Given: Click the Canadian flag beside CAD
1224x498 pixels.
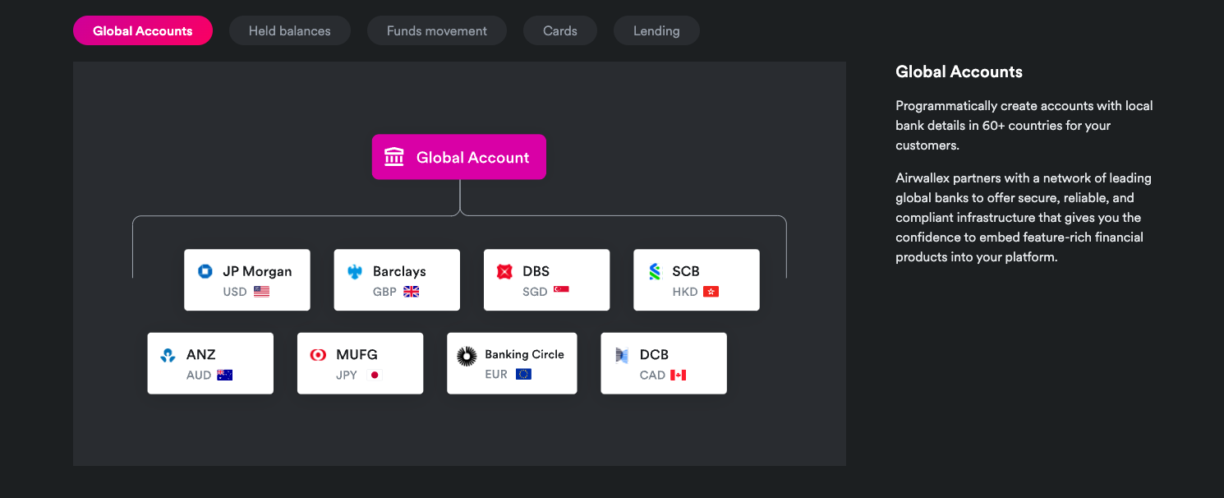Looking at the screenshot, I should 678,376.
